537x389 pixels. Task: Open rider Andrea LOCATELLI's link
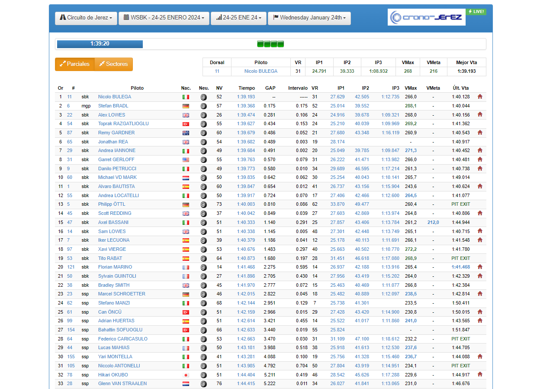click(x=119, y=195)
